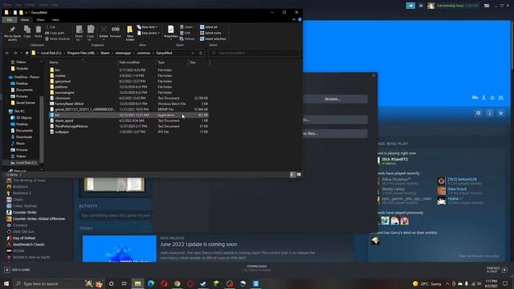Open the Copy to dropdown in Organize
The width and height of the screenshot is (514, 289).
[x=91, y=33]
